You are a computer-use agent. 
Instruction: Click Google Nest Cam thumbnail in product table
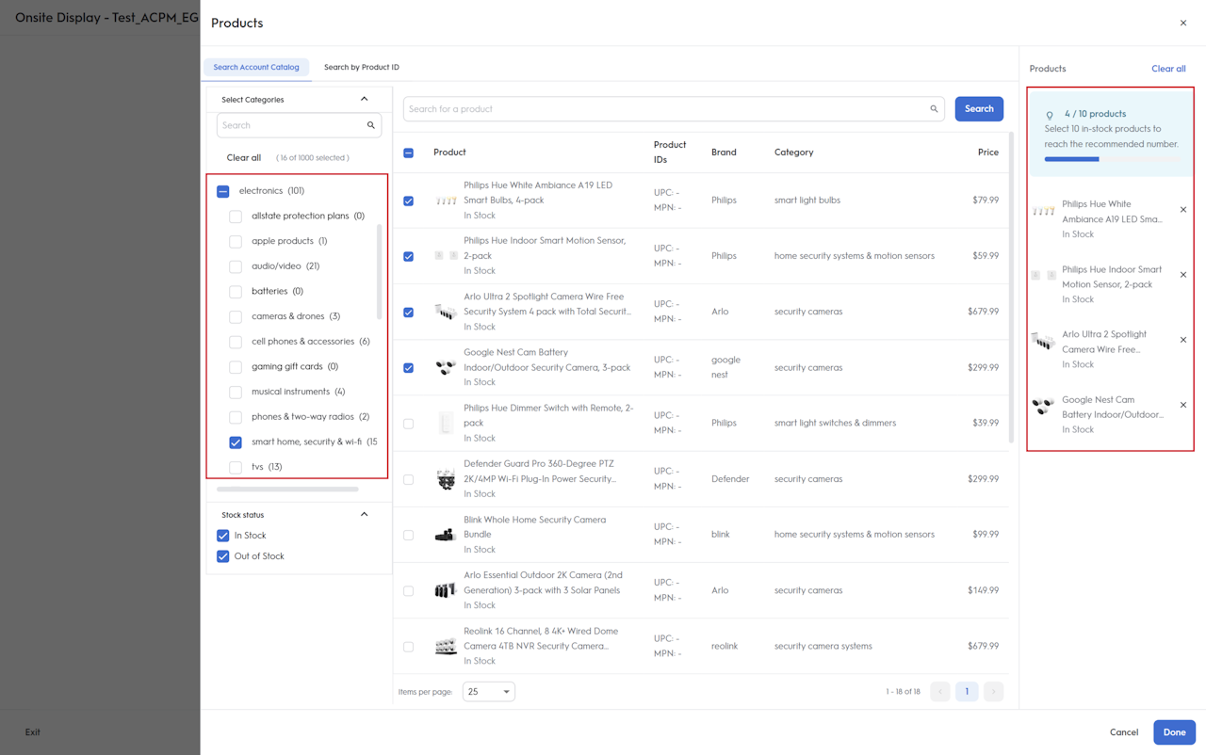446,367
